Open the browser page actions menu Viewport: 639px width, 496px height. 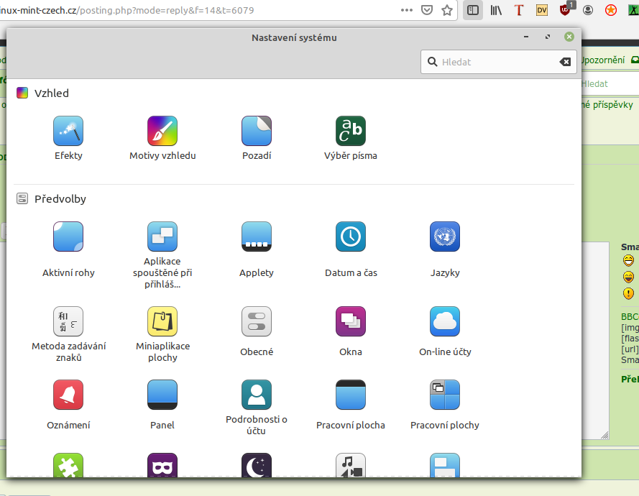click(x=407, y=11)
